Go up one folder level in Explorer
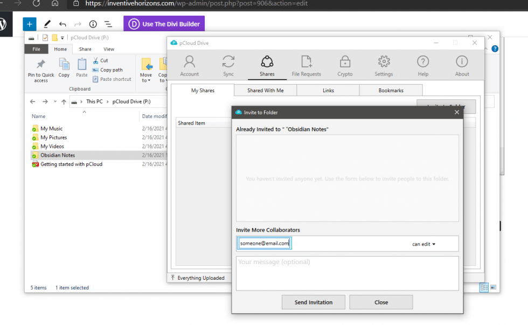Screen dimensions: 528x325 click(64, 102)
